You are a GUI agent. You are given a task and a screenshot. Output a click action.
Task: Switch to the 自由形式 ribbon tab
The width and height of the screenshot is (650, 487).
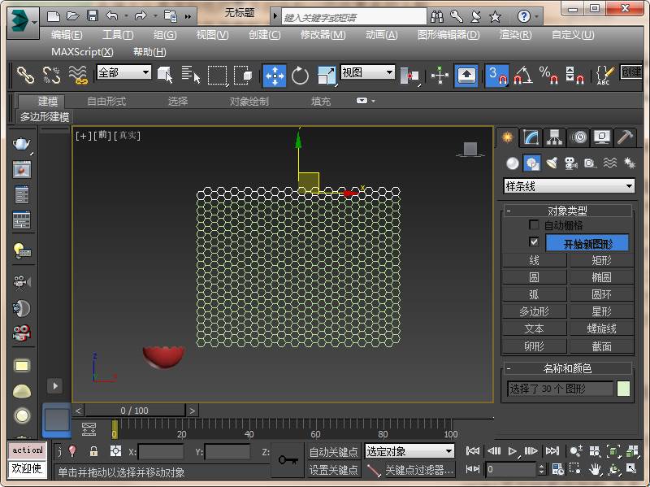pyautogui.click(x=106, y=101)
